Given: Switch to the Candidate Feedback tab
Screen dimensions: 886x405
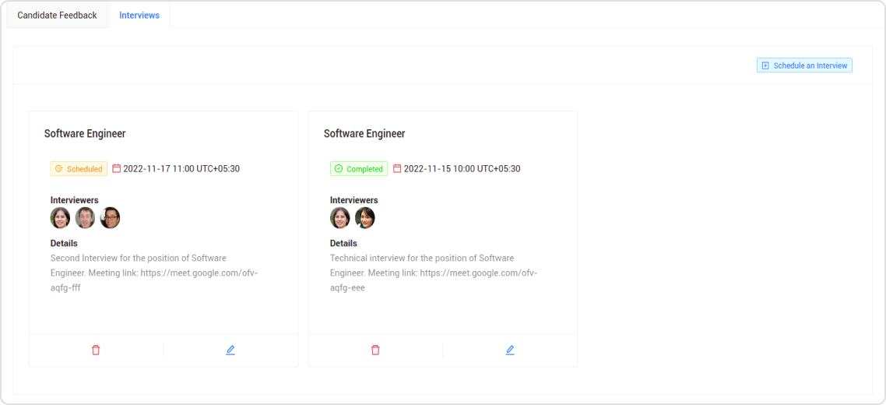Looking at the screenshot, I should click(x=57, y=16).
